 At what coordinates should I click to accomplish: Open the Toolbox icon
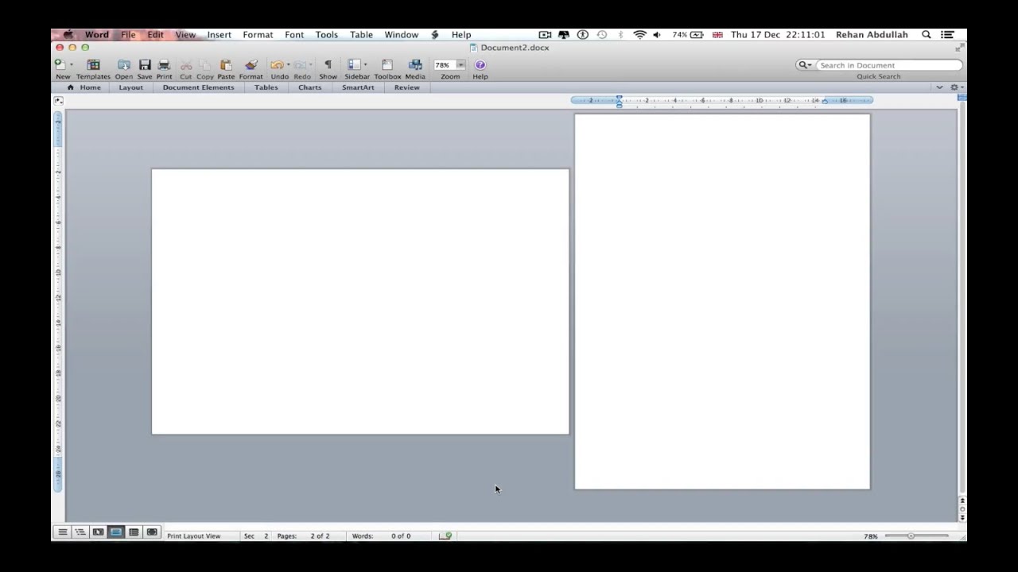click(387, 64)
